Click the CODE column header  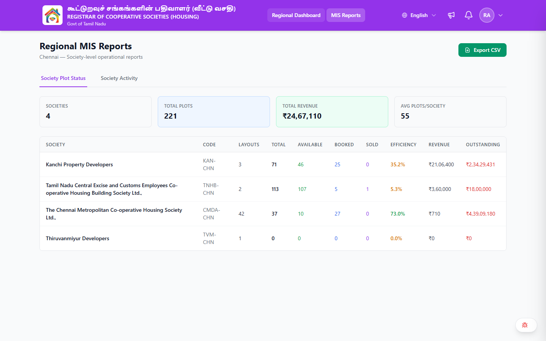pos(209,145)
